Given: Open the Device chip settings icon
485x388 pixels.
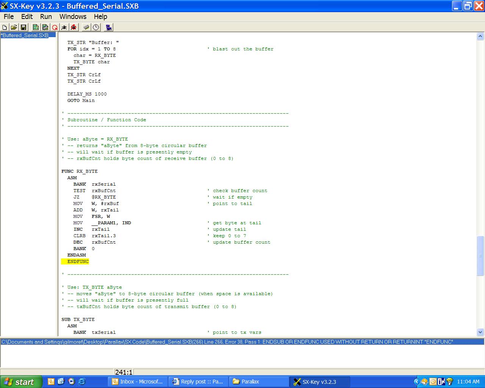Looking at the screenshot, I should click(86, 27).
